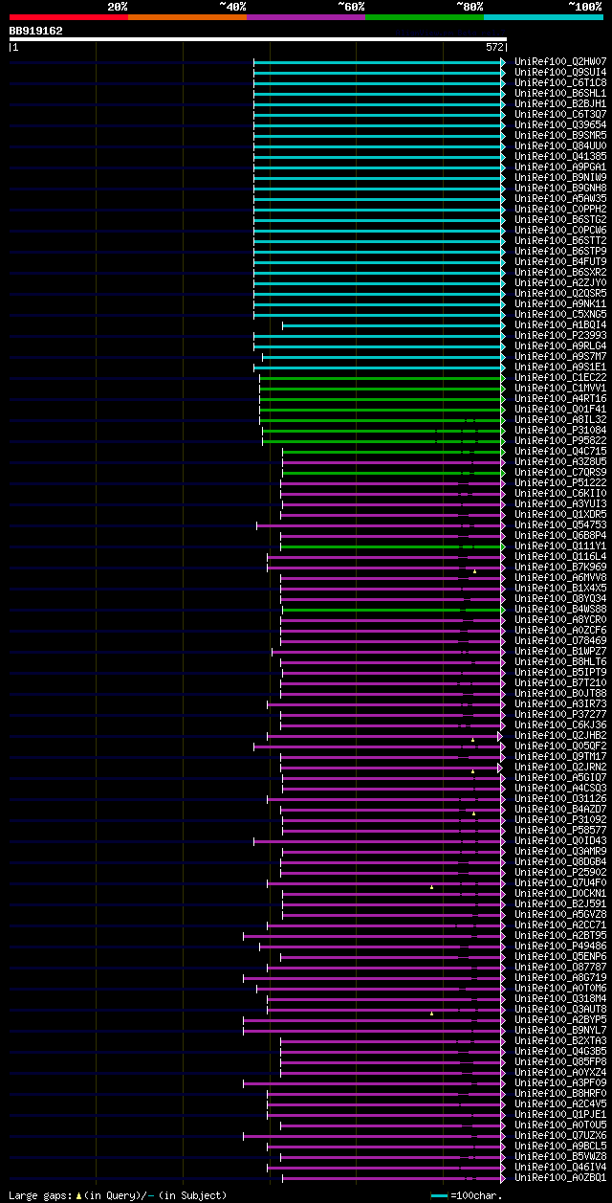612x1203 pixels.
Task: Click the UniRef100_C0PPH2 entry
Action: 560,210
